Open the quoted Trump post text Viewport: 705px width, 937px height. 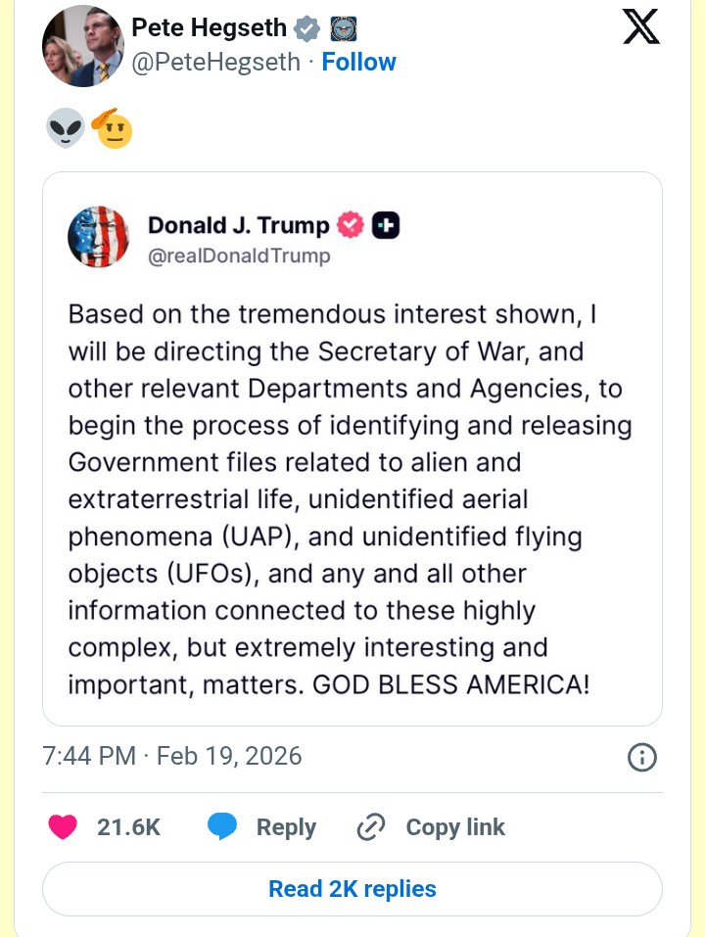351,499
